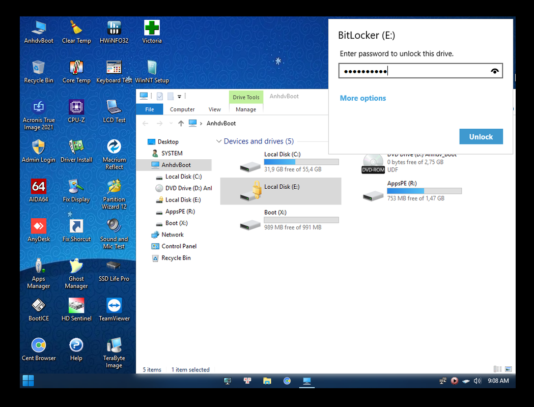Launch LCD Test shortcut

click(x=114, y=111)
